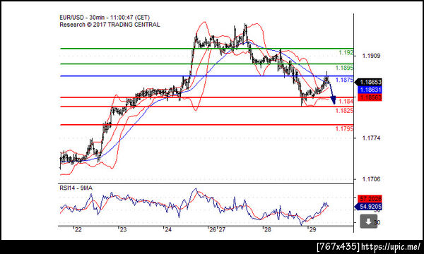Click the gray download arrow button
This screenshot has height=254, width=424.
[368, 222]
